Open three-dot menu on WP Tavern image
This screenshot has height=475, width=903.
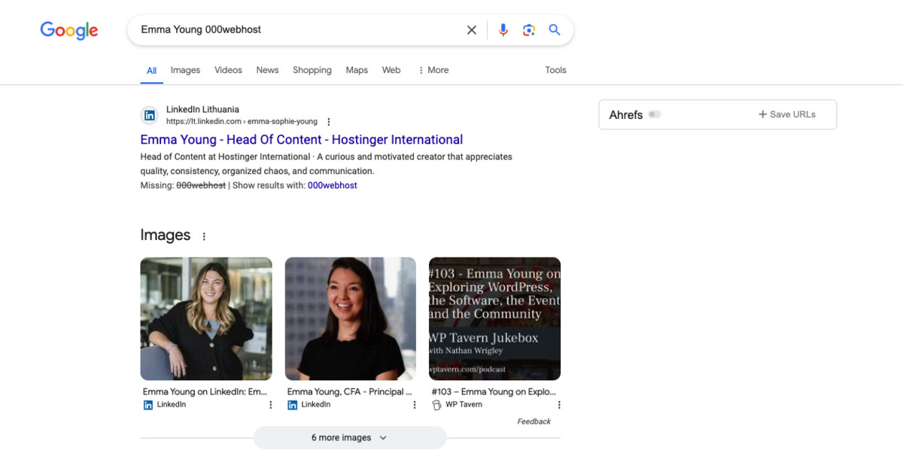(x=558, y=405)
